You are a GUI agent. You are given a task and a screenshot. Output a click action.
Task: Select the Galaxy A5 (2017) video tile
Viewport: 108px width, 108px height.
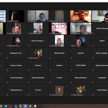[x=16, y=16]
